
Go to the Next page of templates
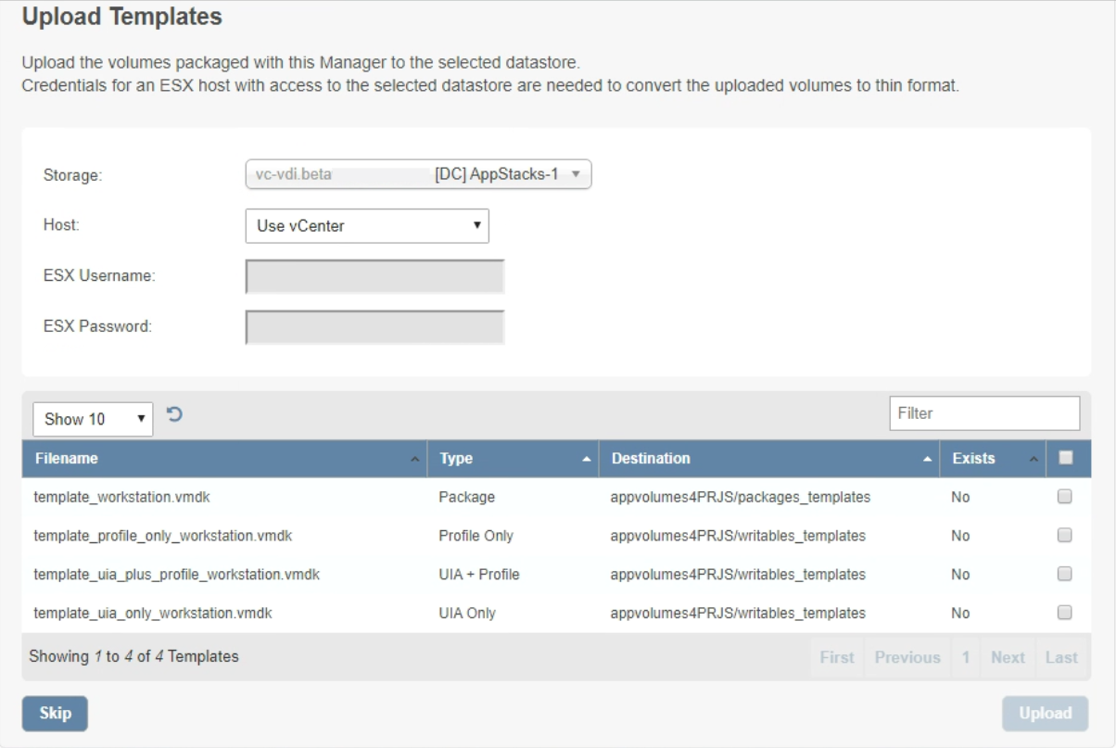pos(1008,657)
